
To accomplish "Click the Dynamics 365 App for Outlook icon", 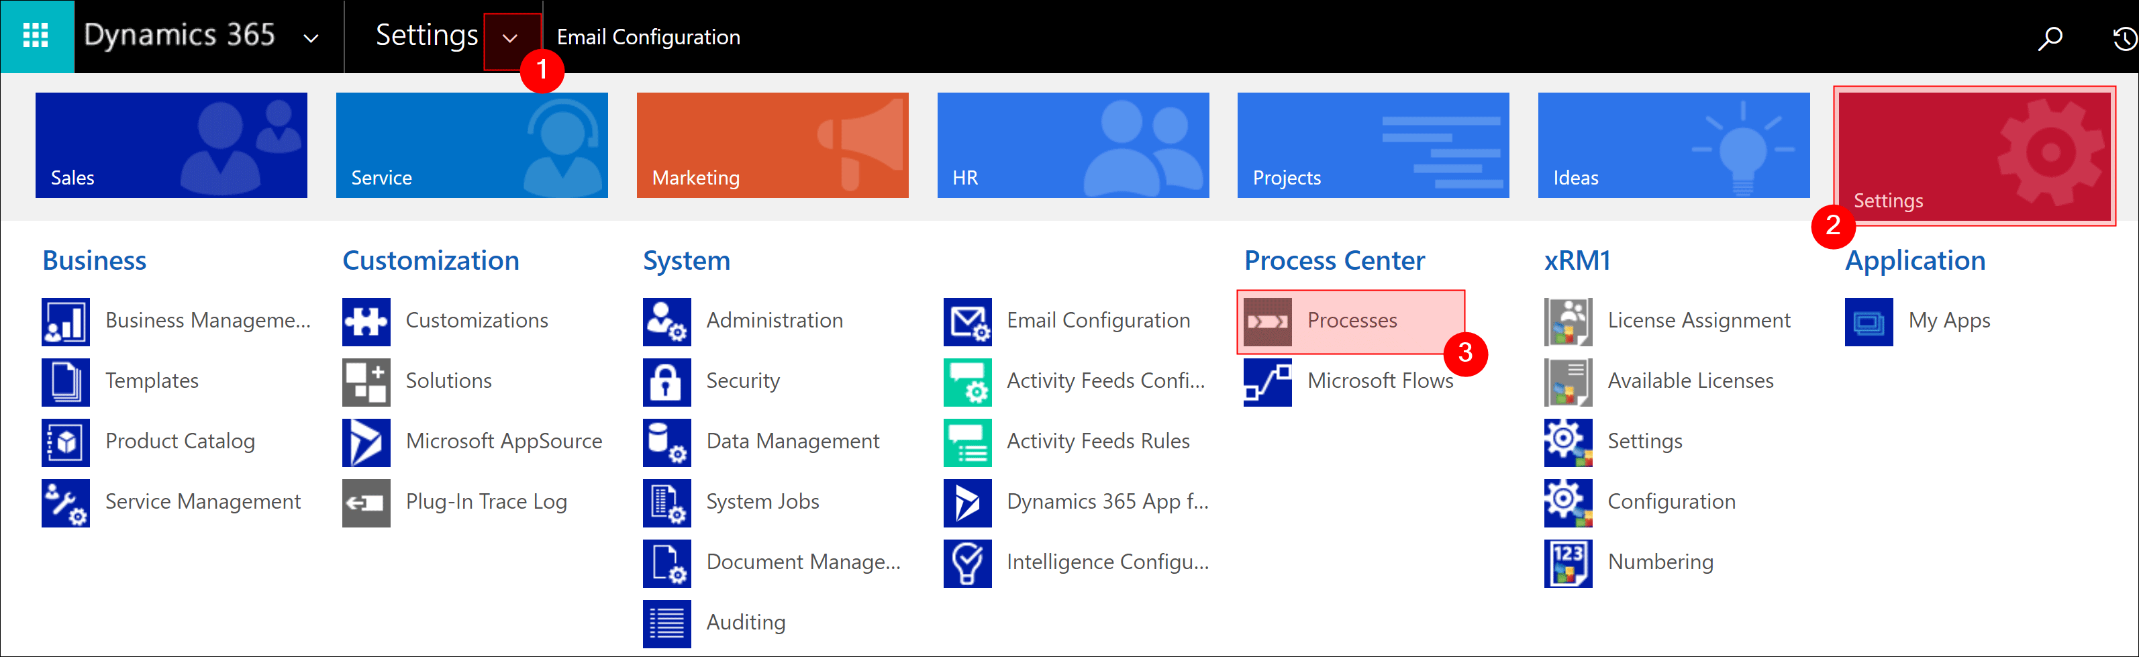I will click(x=967, y=503).
